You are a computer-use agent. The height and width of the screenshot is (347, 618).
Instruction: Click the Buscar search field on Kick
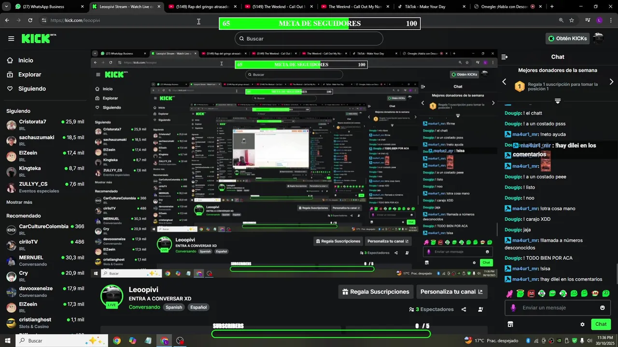[x=309, y=39]
